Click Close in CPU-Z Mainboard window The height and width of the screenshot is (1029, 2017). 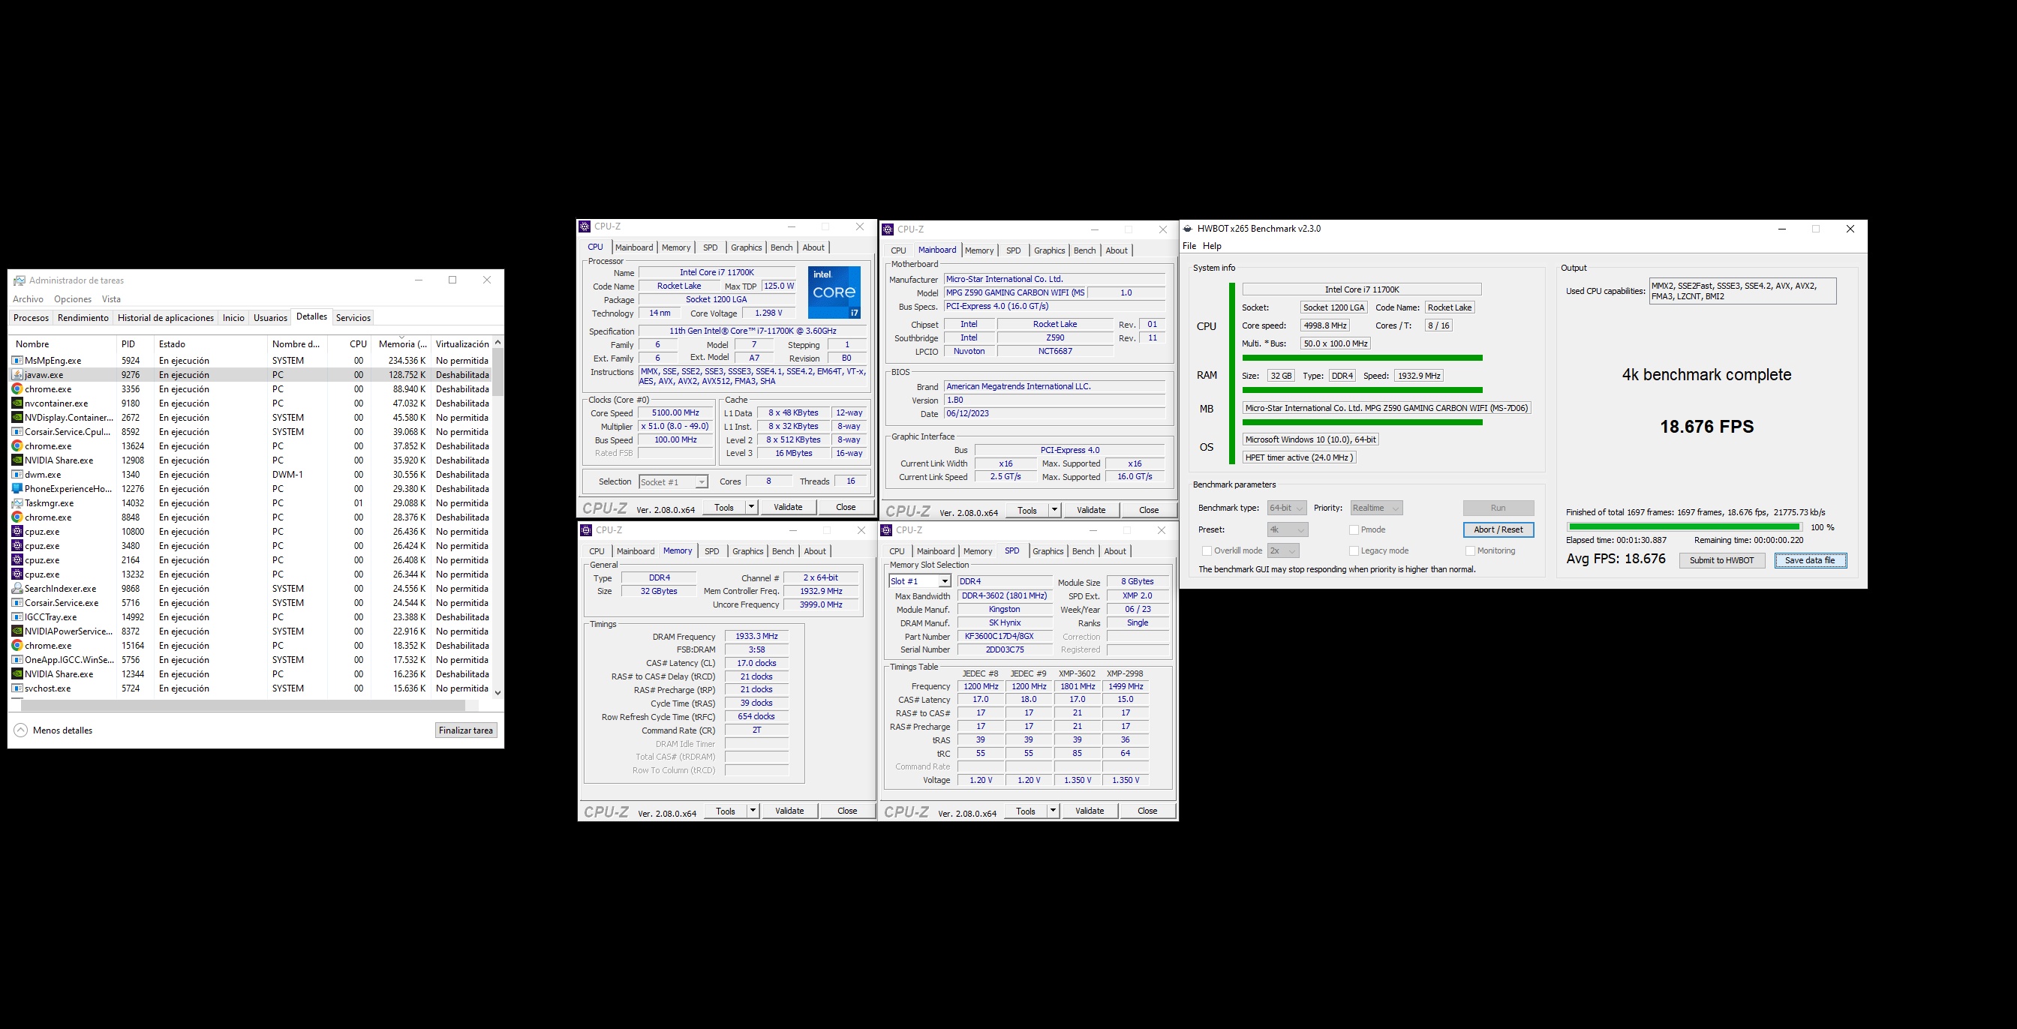click(1149, 510)
